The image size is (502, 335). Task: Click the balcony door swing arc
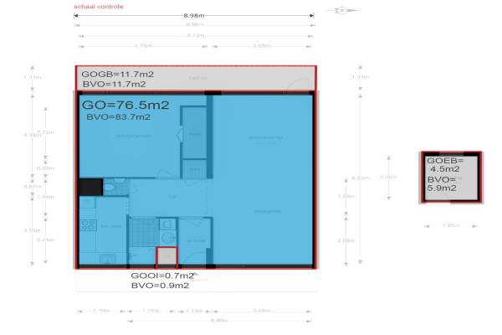click(295, 82)
